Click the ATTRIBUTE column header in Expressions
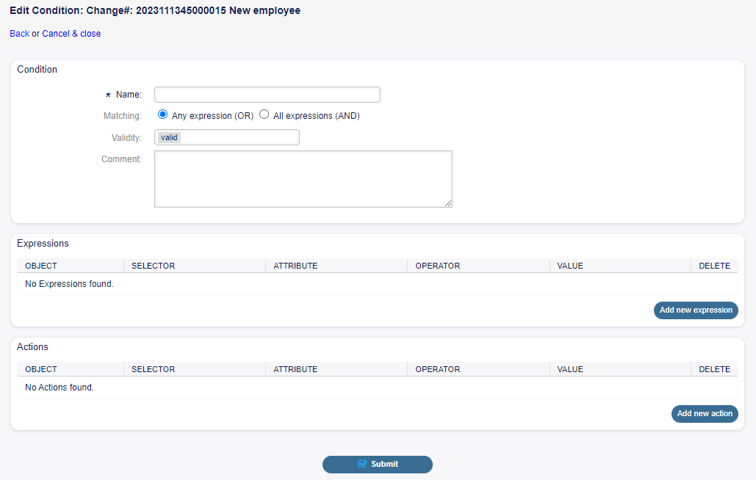 (x=295, y=266)
